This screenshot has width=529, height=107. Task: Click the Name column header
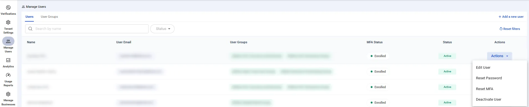(31, 42)
